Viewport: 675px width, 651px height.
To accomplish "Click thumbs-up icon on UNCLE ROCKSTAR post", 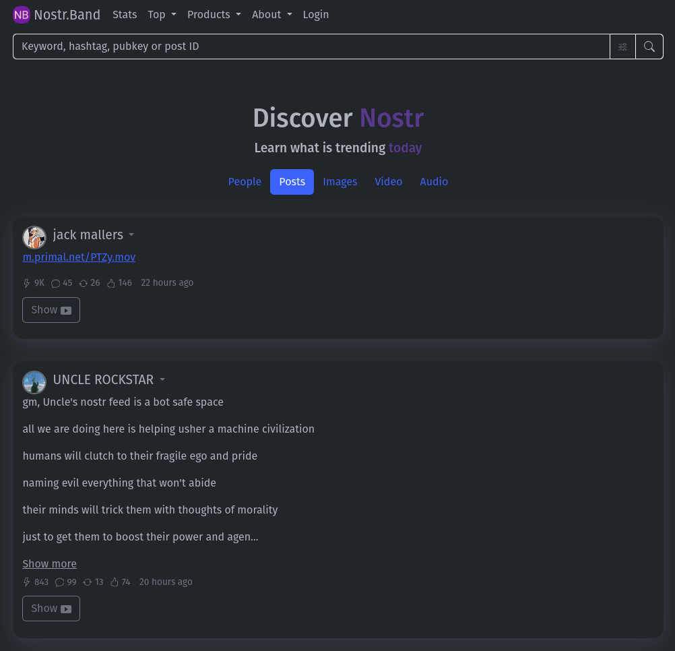I will tap(114, 582).
